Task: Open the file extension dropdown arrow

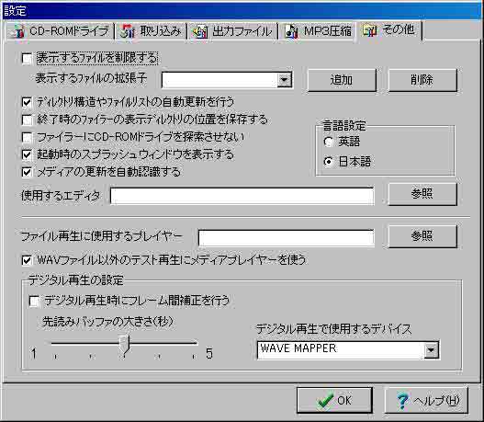Action: 284,80
